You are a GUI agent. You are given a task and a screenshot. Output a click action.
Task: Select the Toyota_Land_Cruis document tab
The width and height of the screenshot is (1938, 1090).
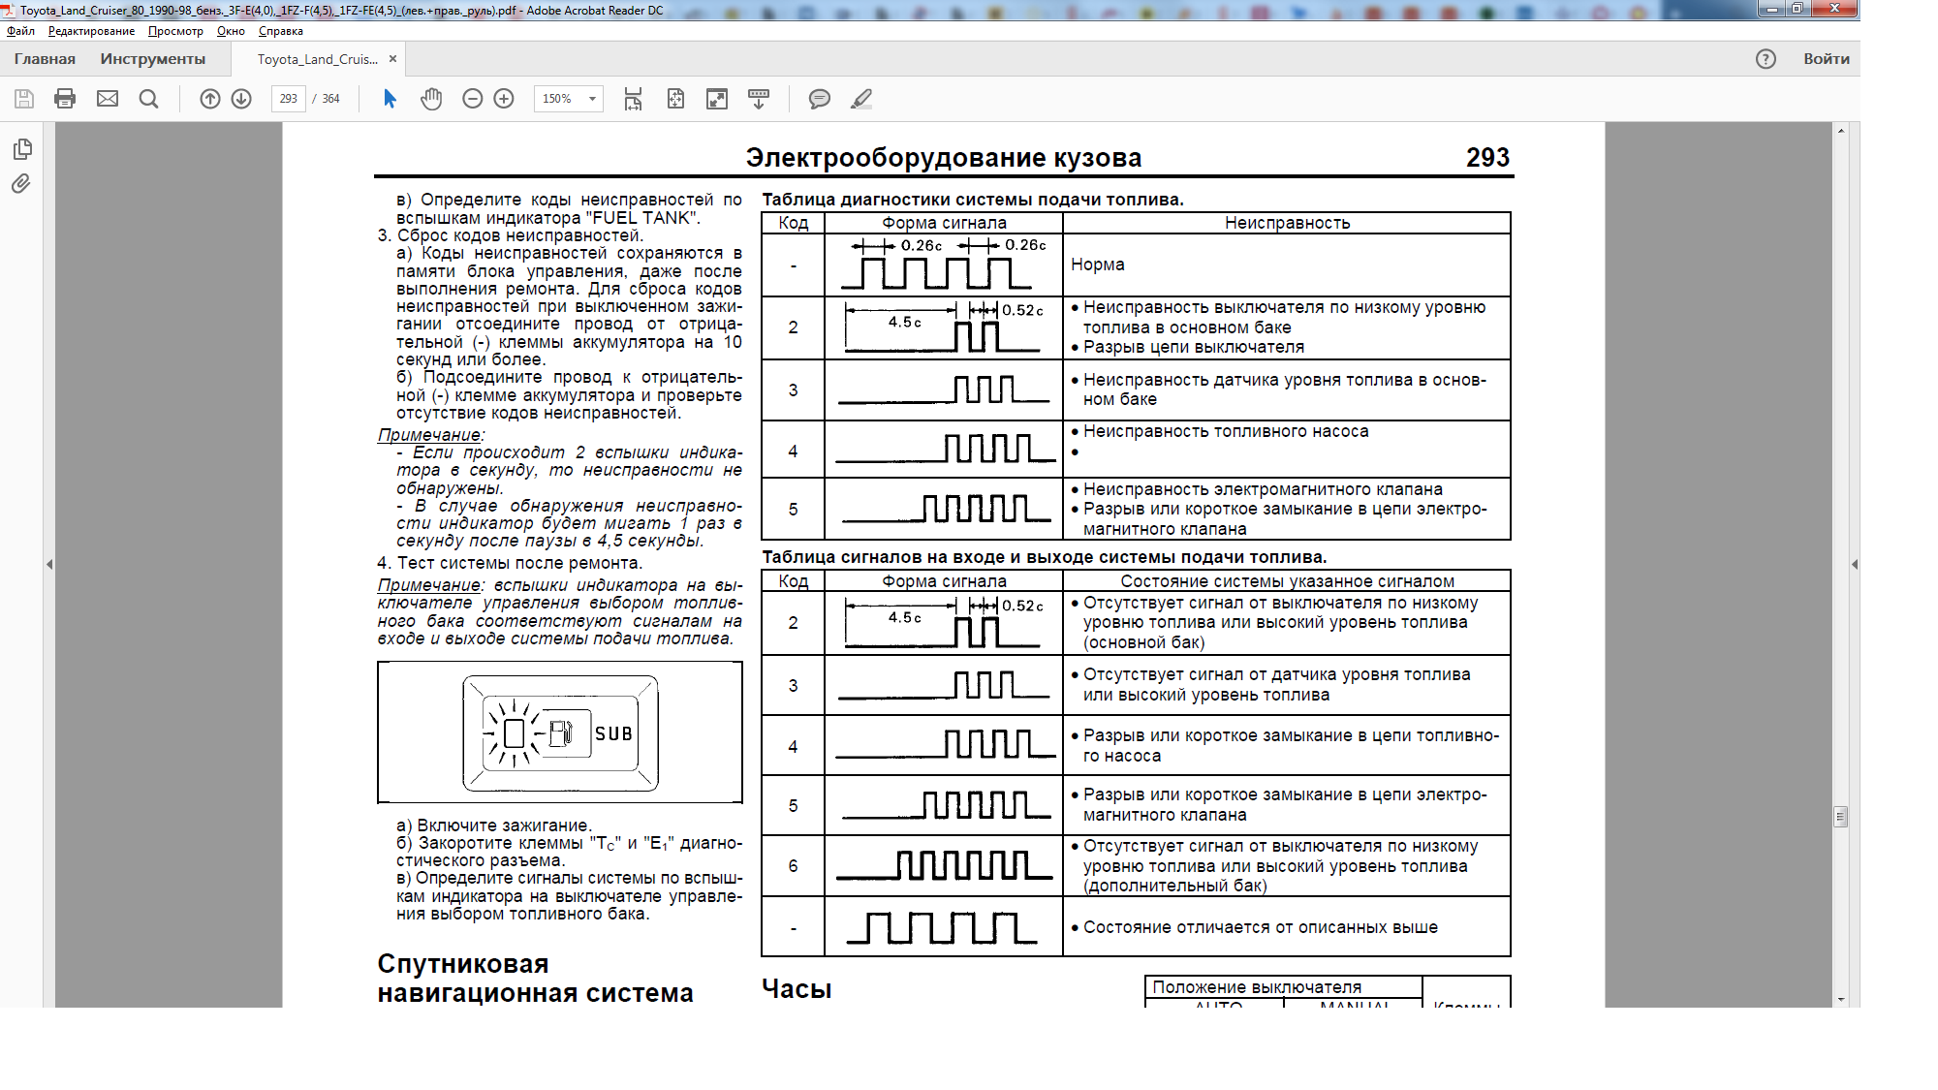[317, 59]
